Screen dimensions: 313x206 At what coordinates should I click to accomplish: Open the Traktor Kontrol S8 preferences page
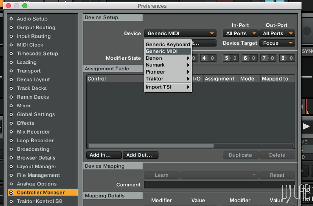(39, 201)
